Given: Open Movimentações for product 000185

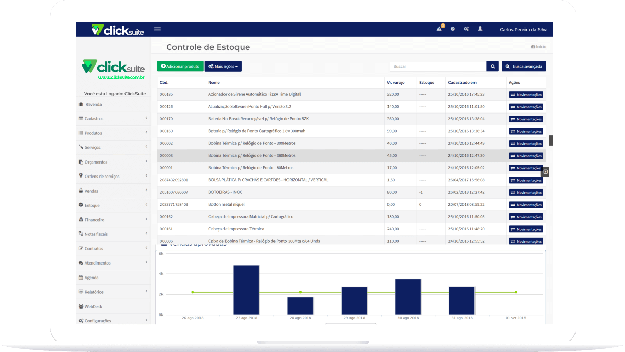Looking at the screenshot, I should click(526, 95).
